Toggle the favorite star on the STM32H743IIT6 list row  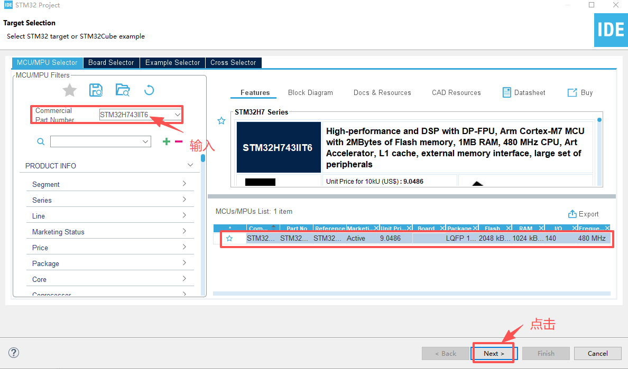(229, 238)
